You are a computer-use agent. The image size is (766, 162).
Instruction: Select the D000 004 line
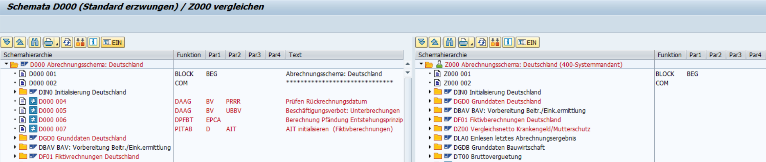coord(52,101)
